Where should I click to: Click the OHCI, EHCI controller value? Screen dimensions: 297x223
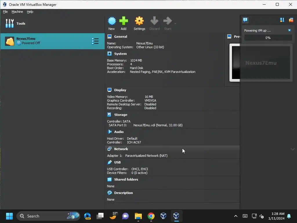(140, 169)
